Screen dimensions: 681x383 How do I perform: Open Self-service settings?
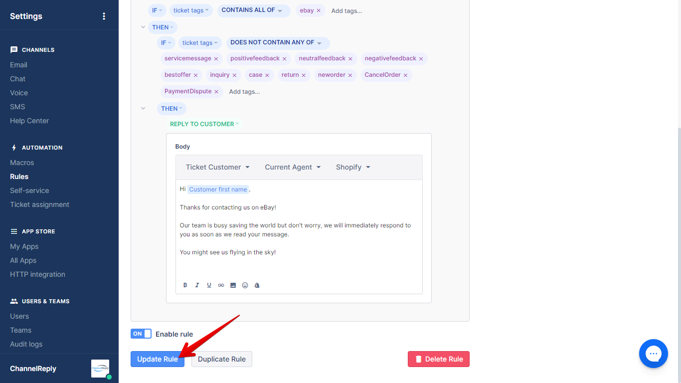(x=29, y=191)
